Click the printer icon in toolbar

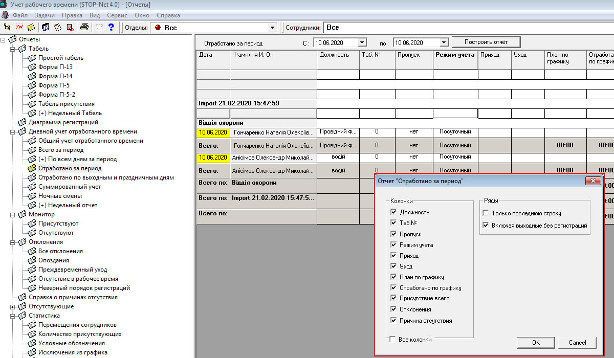coord(84,27)
